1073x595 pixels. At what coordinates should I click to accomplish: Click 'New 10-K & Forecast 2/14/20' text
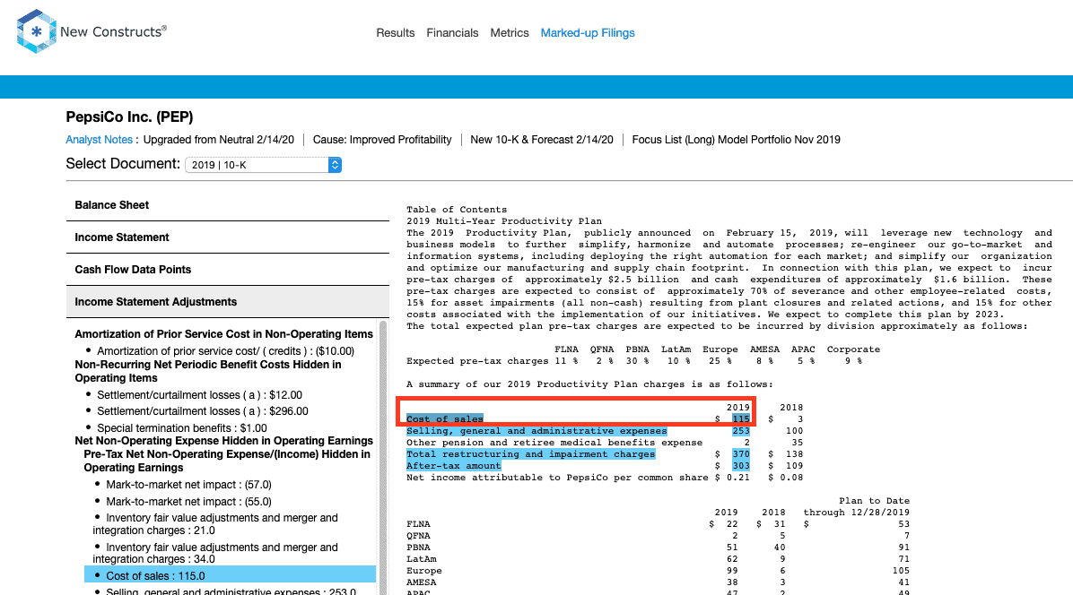(x=542, y=140)
